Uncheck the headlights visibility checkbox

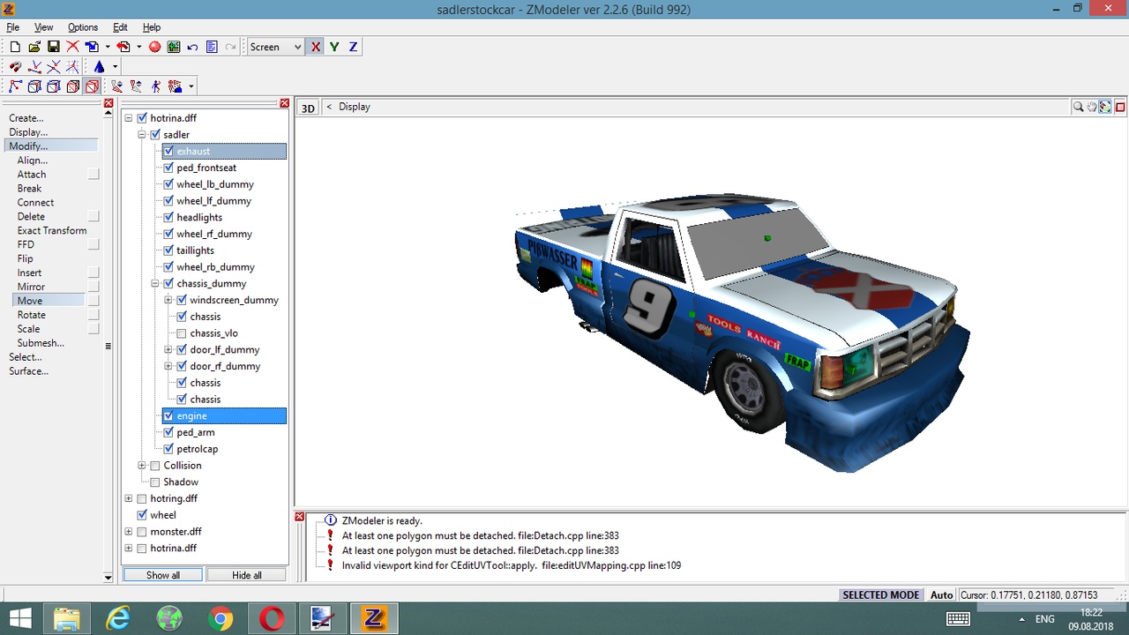click(168, 217)
